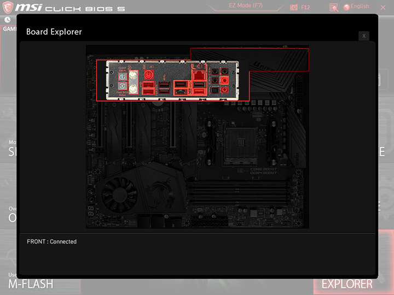Select the round PS/2 keyboard/mouse port
This screenshot has width=394, height=295.
tap(148, 75)
